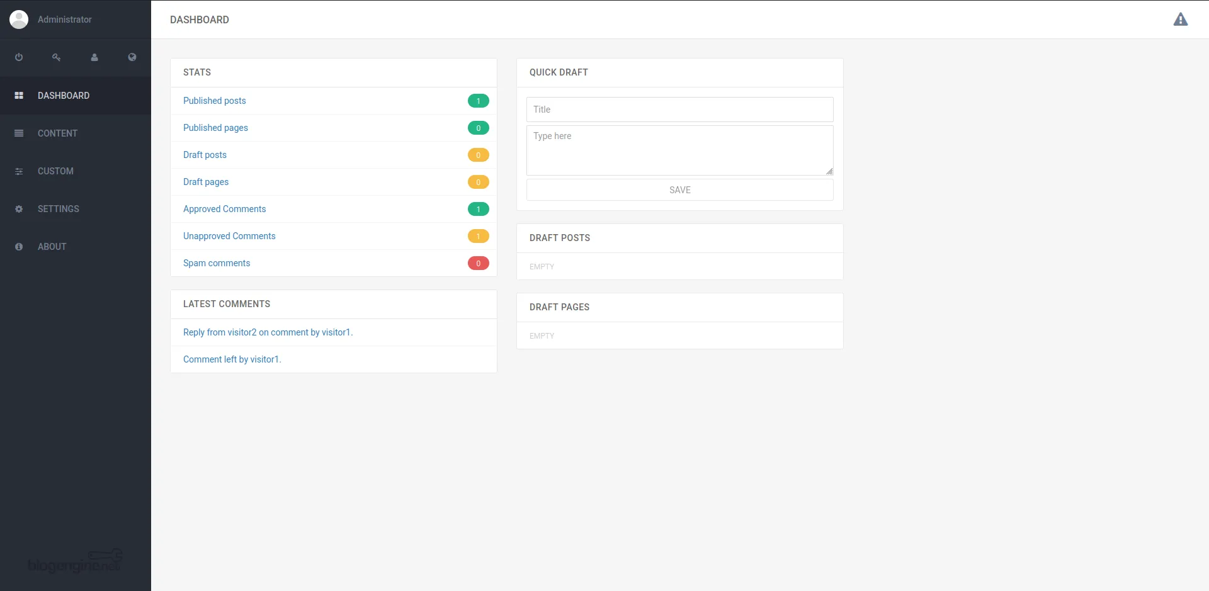Image resolution: width=1209 pixels, height=591 pixels.
Task: Click the red Spam comments count badge
Action: [x=478, y=263]
